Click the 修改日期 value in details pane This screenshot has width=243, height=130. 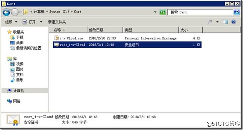point(85,117)
